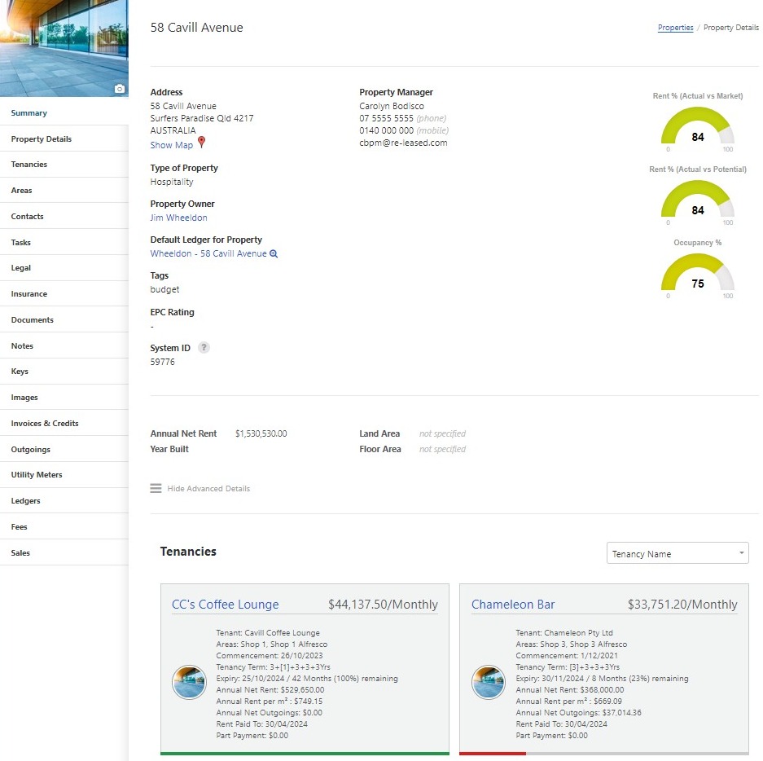This screenshot has height=761, width=763.
Task: Click the 58 Cavill Avenue page title
Action: point(196,28)
